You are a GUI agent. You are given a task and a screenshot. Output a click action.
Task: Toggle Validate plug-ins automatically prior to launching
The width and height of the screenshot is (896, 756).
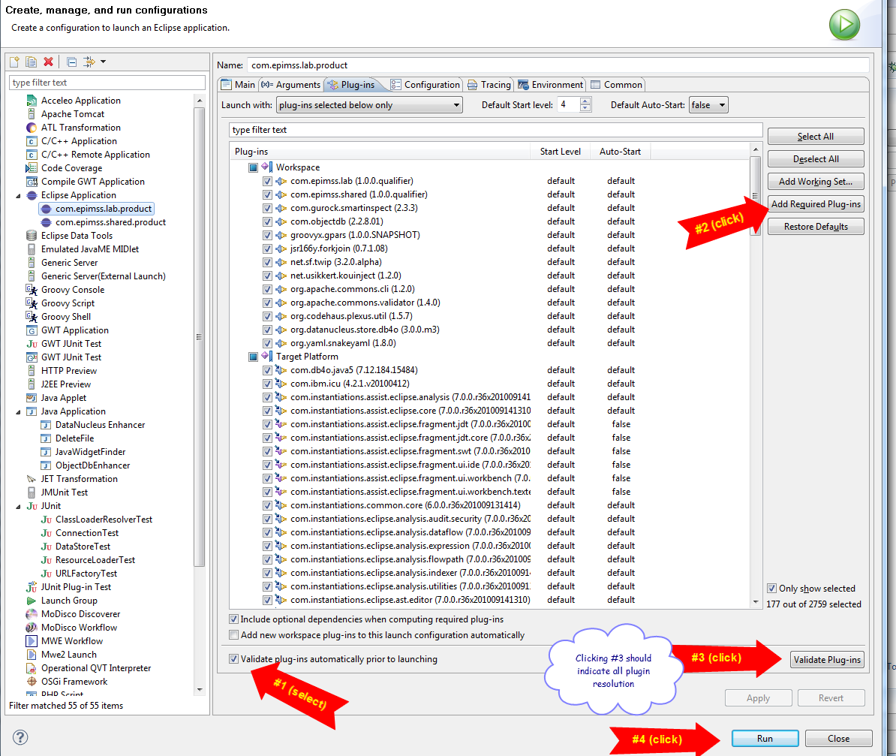pyautogui.click(x=233, y=659)
